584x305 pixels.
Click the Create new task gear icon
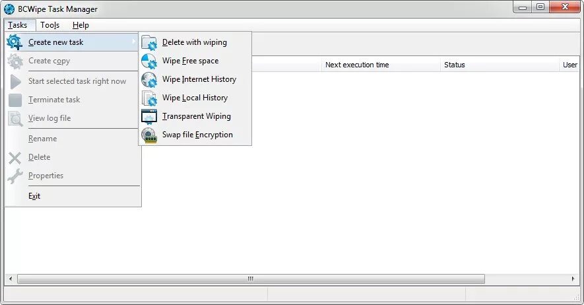tap(15, 42)
